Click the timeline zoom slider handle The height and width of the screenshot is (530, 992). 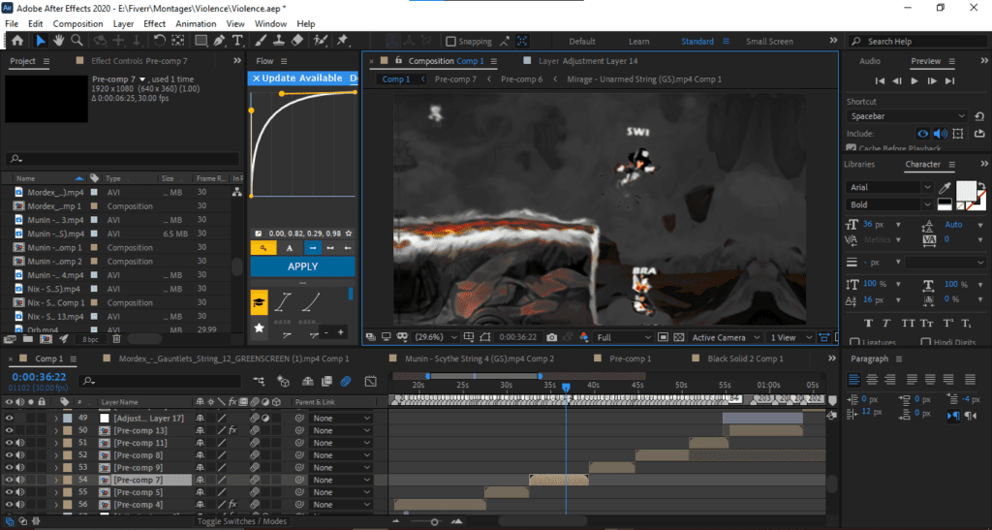click(434, 522)
